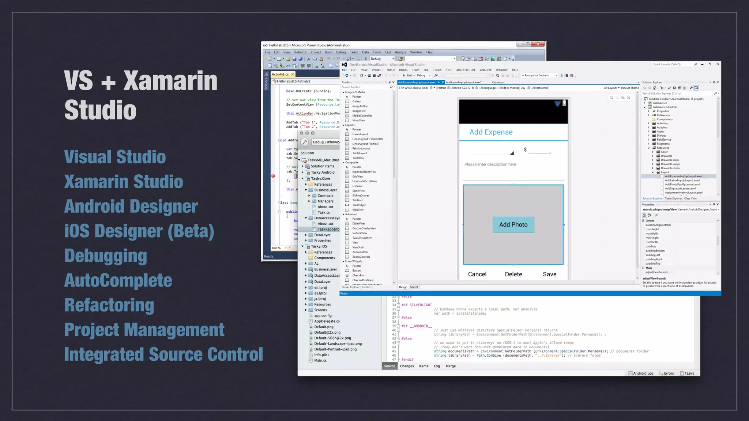Image resolution: width=749 pixels, height=421 pixels.
Task: Collapse the Images & Media group in Toolbox
Action: (x=343, y=92)
